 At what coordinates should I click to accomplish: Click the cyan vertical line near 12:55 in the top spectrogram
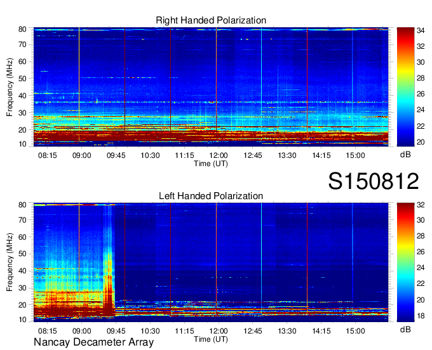click(x=262, y=80)
